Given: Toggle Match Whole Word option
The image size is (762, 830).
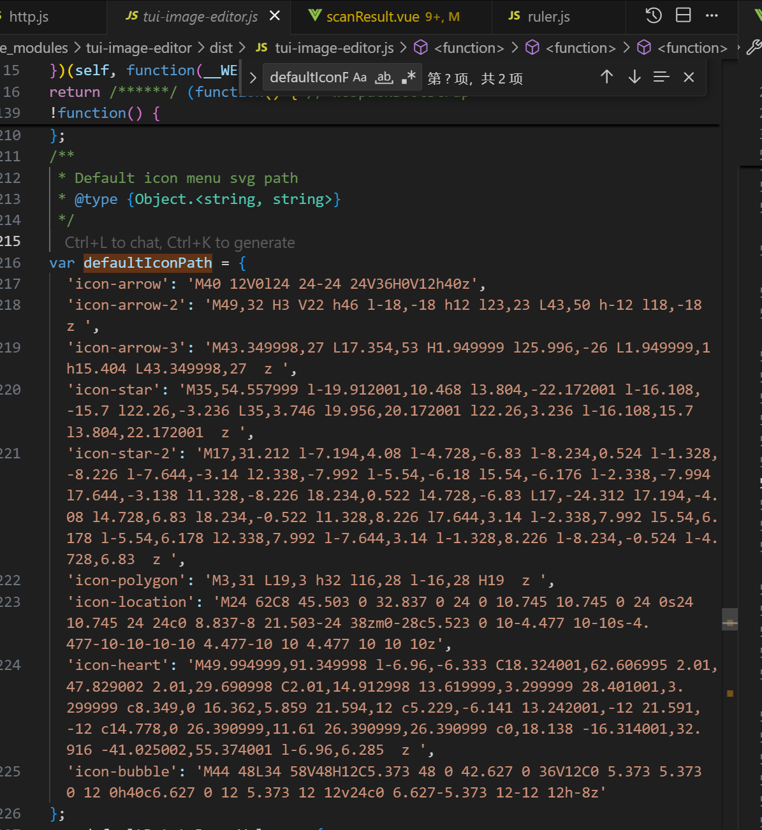Looking at the screenshot, I should (384, 77).
